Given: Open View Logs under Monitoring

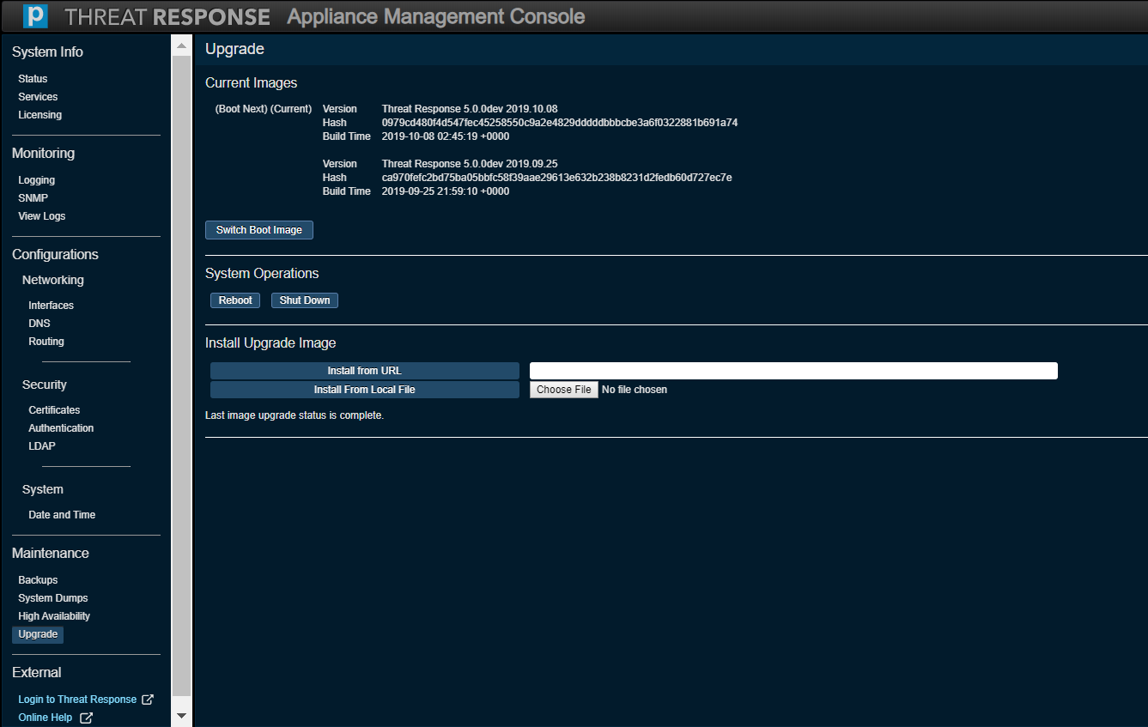Looking at the screenshot, I should coord(41,216).
